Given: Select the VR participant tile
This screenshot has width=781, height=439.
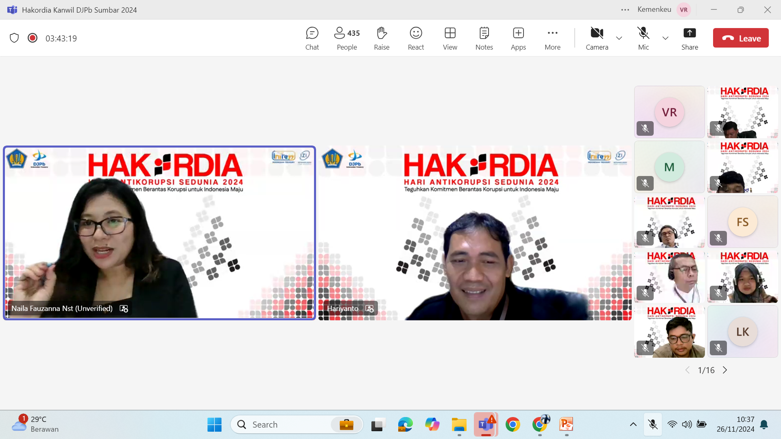Looking at the screenshot, I should [669, 112].
